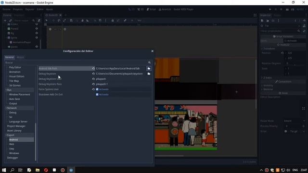Open skeleton bone options icon in toolbar

click(x=125, y=20)
